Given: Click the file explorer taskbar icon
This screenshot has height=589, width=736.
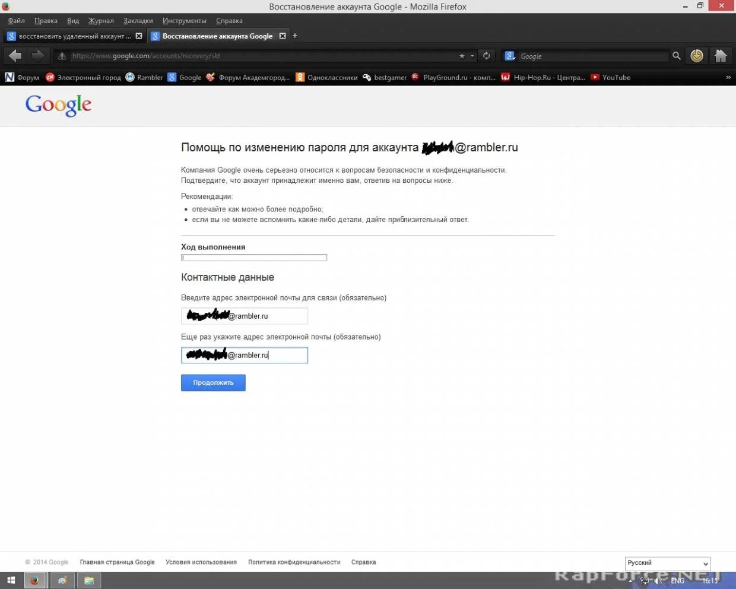Looking at the screenshot, I should [x=89, y=581].
